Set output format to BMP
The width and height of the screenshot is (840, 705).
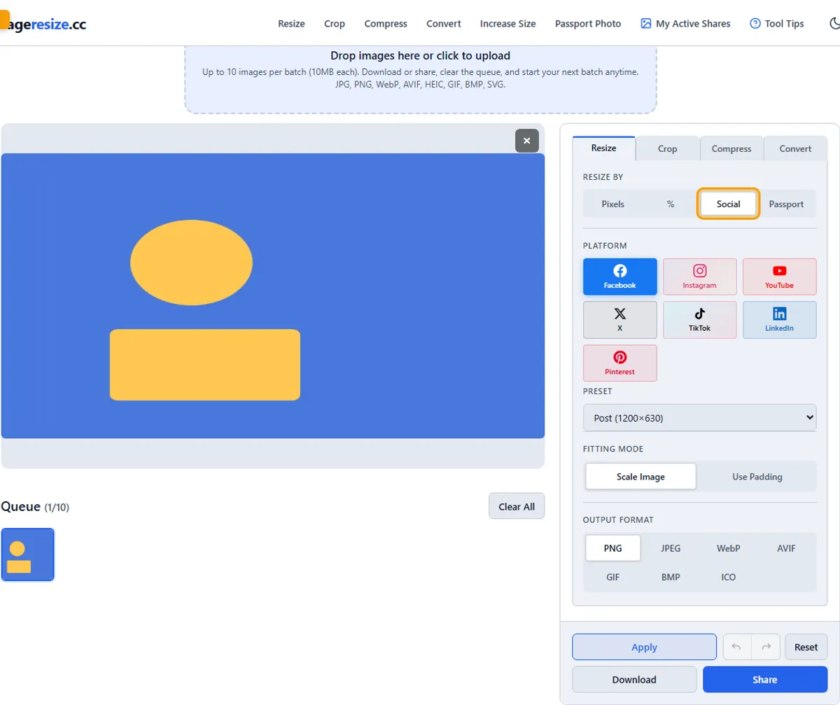click(671, 577)
